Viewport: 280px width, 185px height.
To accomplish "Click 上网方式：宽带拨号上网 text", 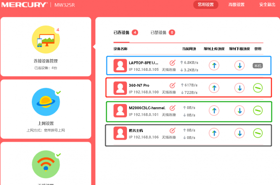I will coord(46,130).
